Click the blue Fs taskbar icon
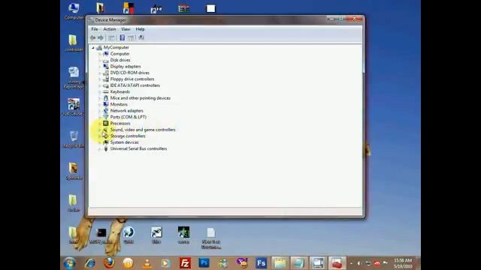This screenshot has height=270, width=481. pyautogui.click(x=261, y=263)
